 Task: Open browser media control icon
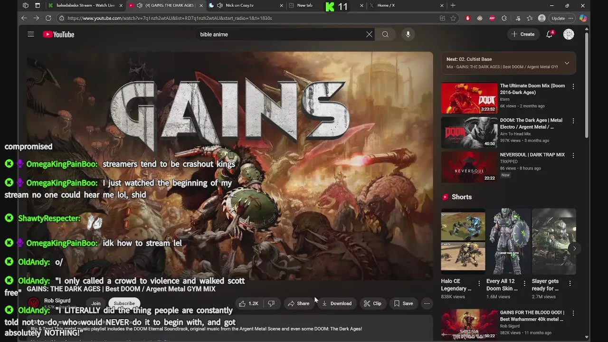pos(517,18)
